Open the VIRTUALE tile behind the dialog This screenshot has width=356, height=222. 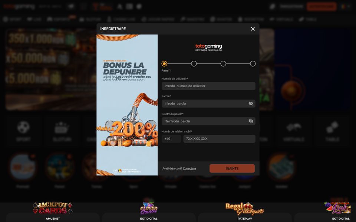(x=294, y=131)
